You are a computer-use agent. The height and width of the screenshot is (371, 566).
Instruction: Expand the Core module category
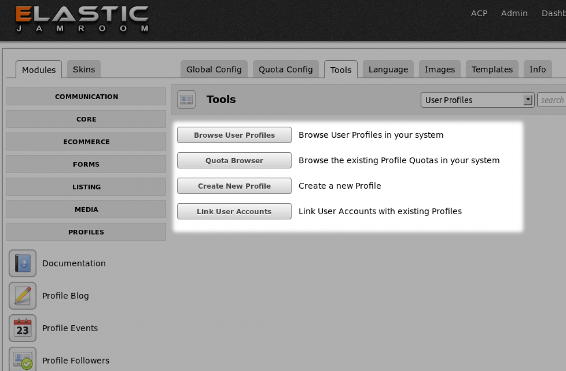[86, 119]
